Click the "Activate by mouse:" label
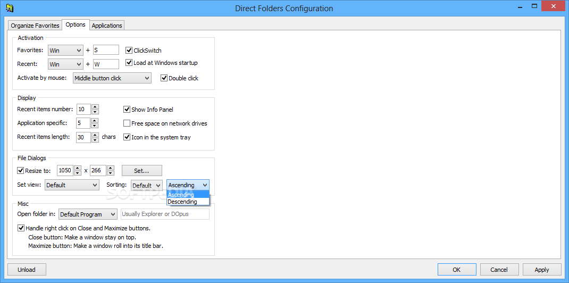The height and width of the screenshot is (283, 569). pyautogui.click(x=42, y=78)
